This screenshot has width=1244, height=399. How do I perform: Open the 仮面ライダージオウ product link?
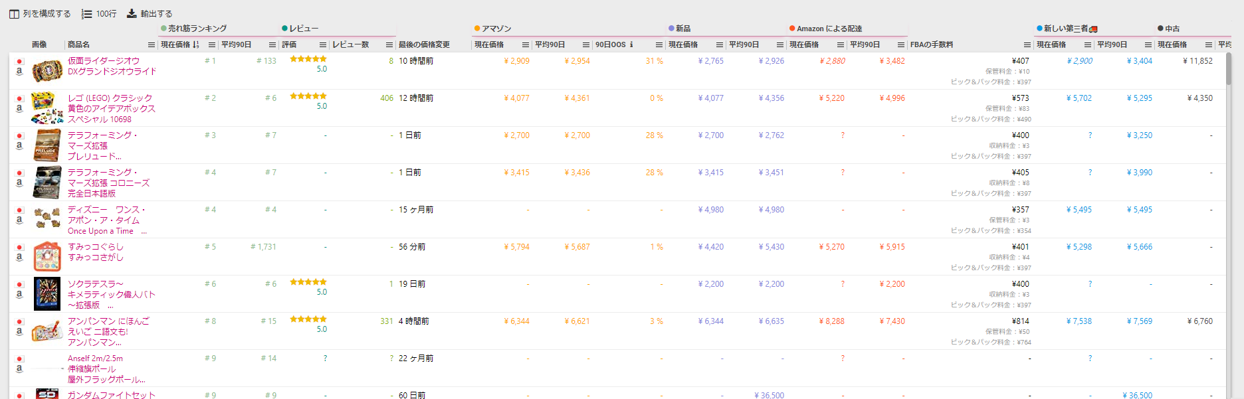(x=104, y=60)
